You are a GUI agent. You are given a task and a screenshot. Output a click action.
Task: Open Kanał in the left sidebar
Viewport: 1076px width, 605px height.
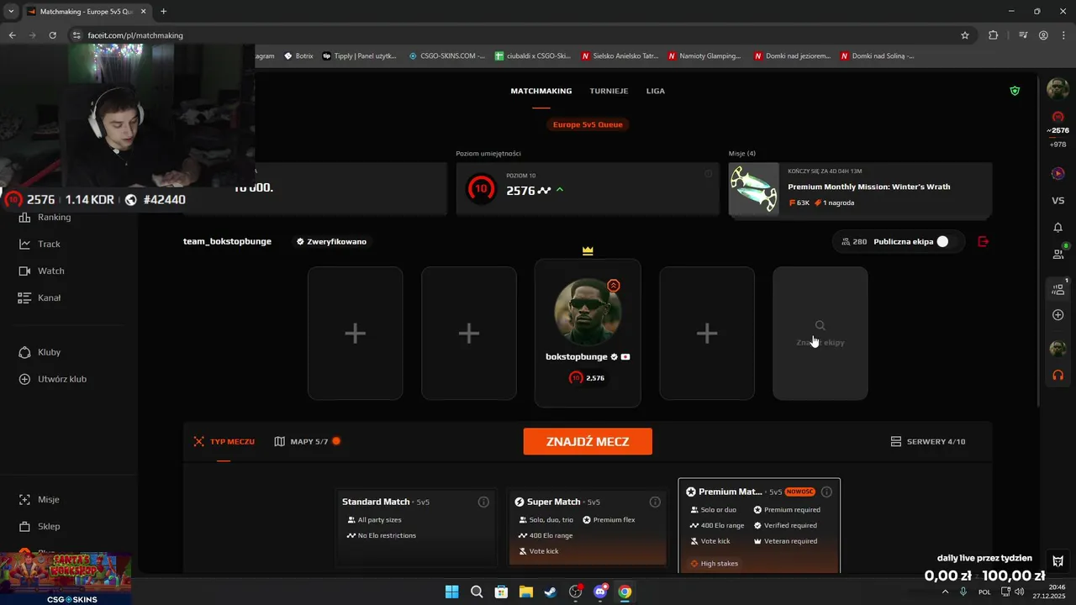pyautogui.click(x=40, y=297)
